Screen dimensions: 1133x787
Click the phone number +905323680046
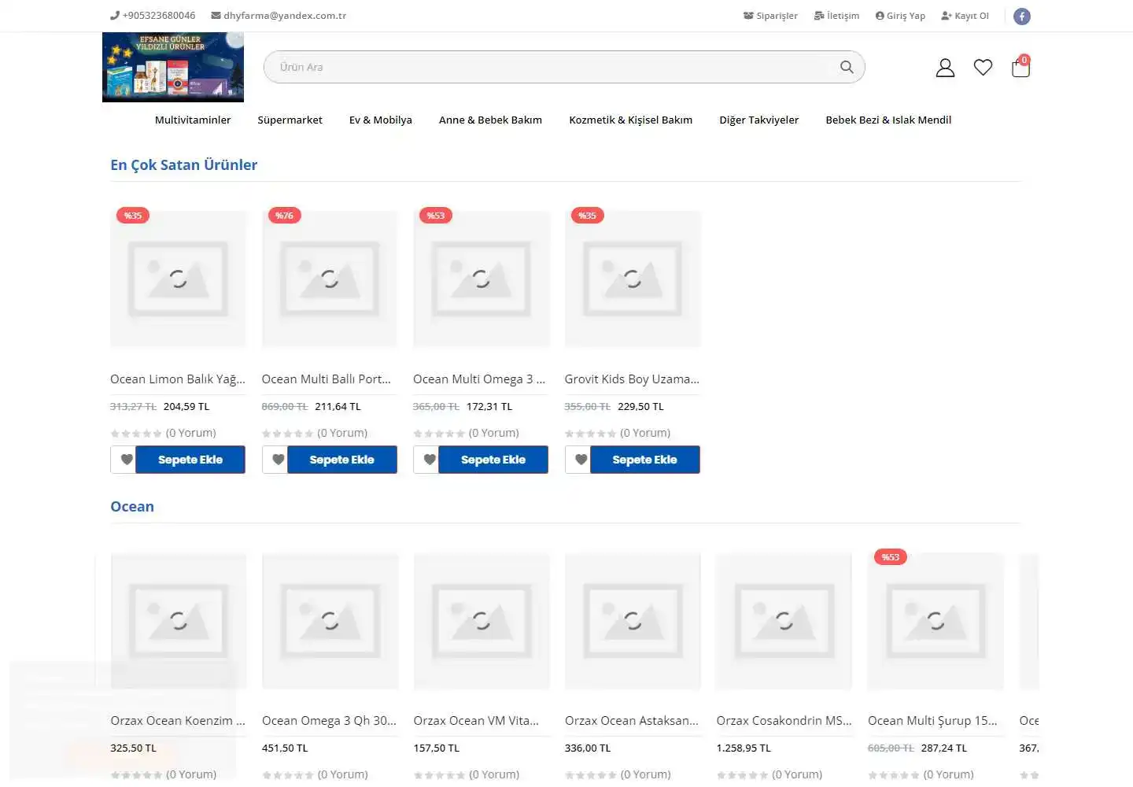coord(153,16)
